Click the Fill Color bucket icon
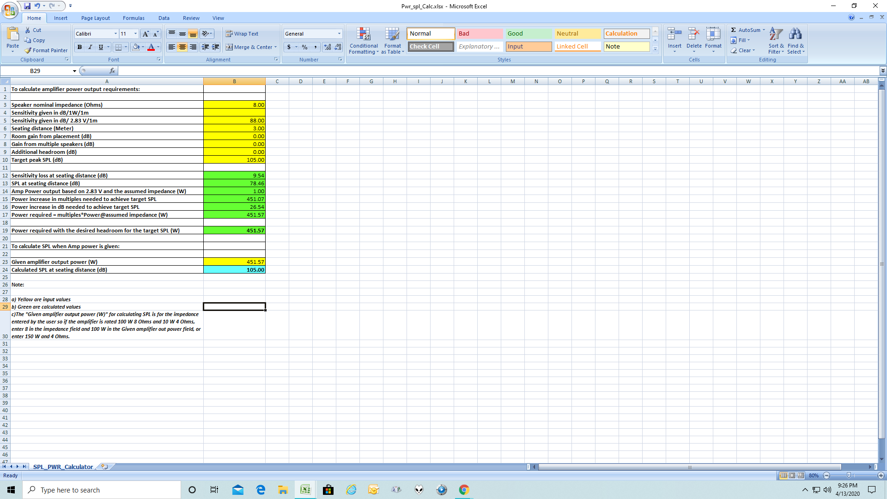Viewport: 887px width, 499px height. [136, 47]
